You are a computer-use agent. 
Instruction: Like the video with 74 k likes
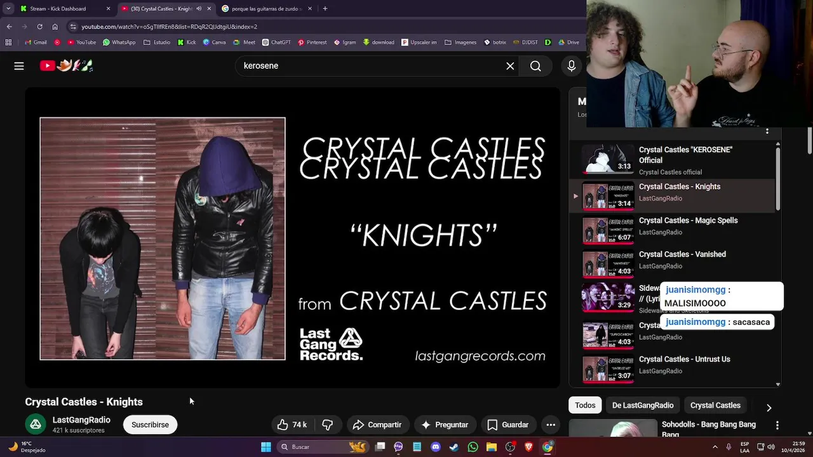pos(292,425)
